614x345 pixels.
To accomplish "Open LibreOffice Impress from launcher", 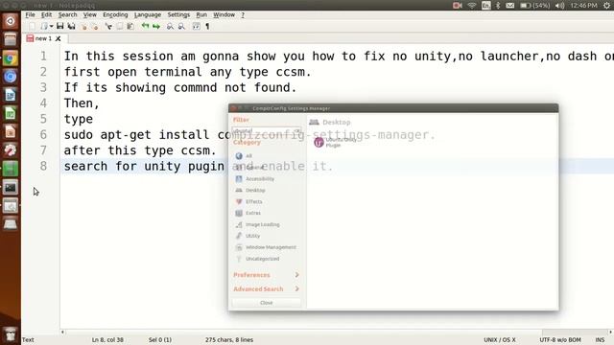I will [11, 132].
